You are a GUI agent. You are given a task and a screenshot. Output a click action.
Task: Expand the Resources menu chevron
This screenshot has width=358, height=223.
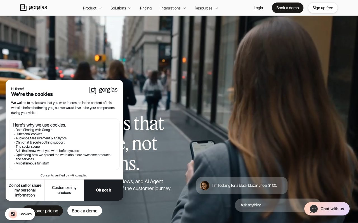[216, 8]
